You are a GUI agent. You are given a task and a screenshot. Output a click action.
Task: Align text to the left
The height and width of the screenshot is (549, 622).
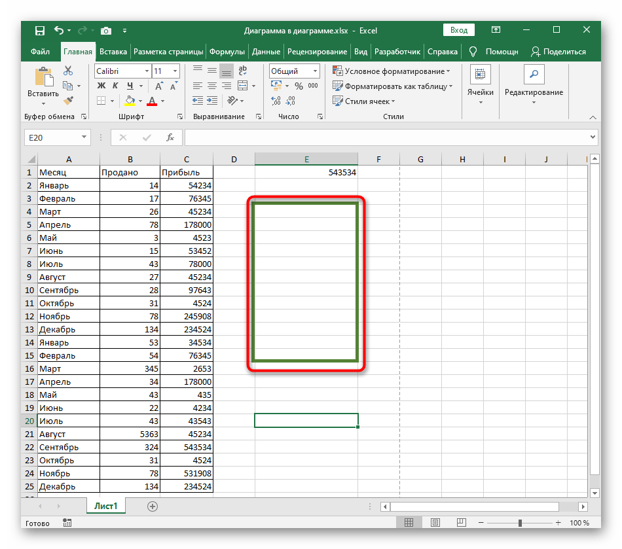pyautogui.click(x=198, y=86)
